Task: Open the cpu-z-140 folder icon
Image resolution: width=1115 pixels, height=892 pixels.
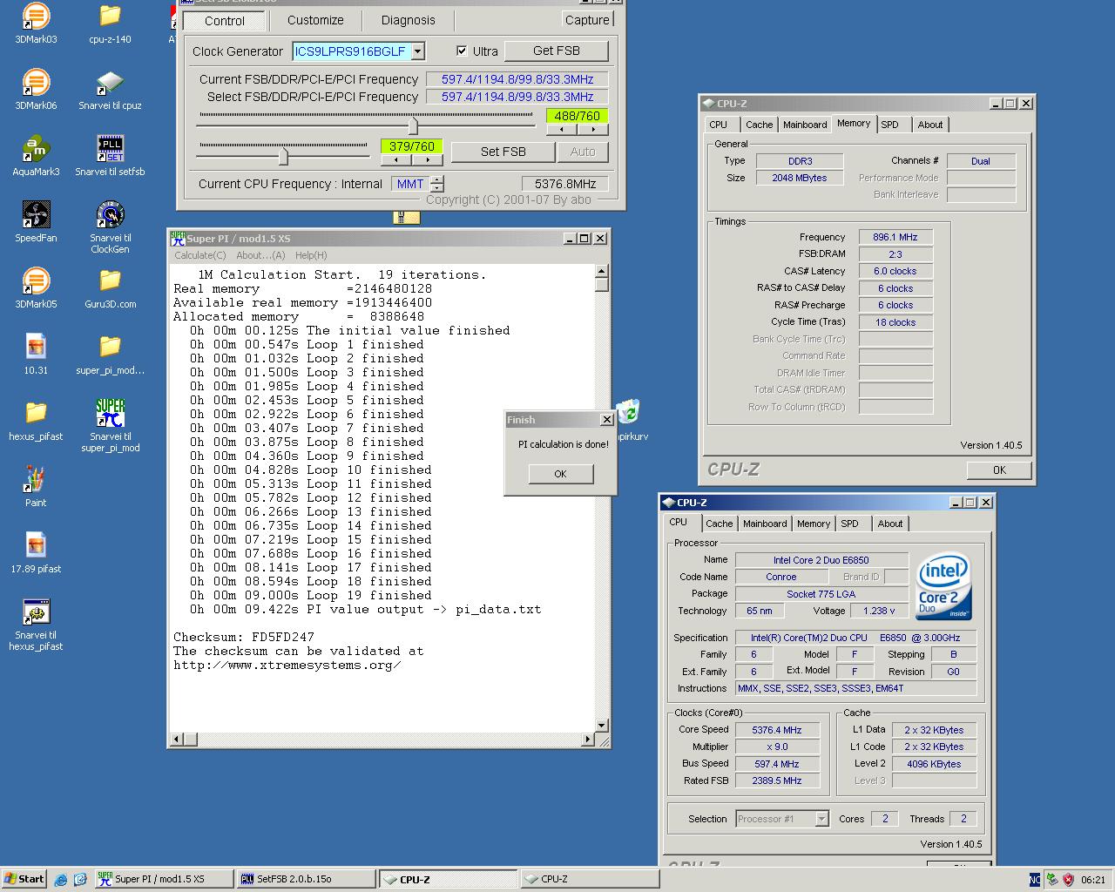Action: (110, 24)
